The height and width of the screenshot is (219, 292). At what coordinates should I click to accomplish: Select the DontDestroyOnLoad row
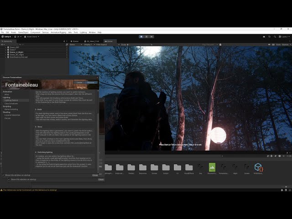(35, 57)
